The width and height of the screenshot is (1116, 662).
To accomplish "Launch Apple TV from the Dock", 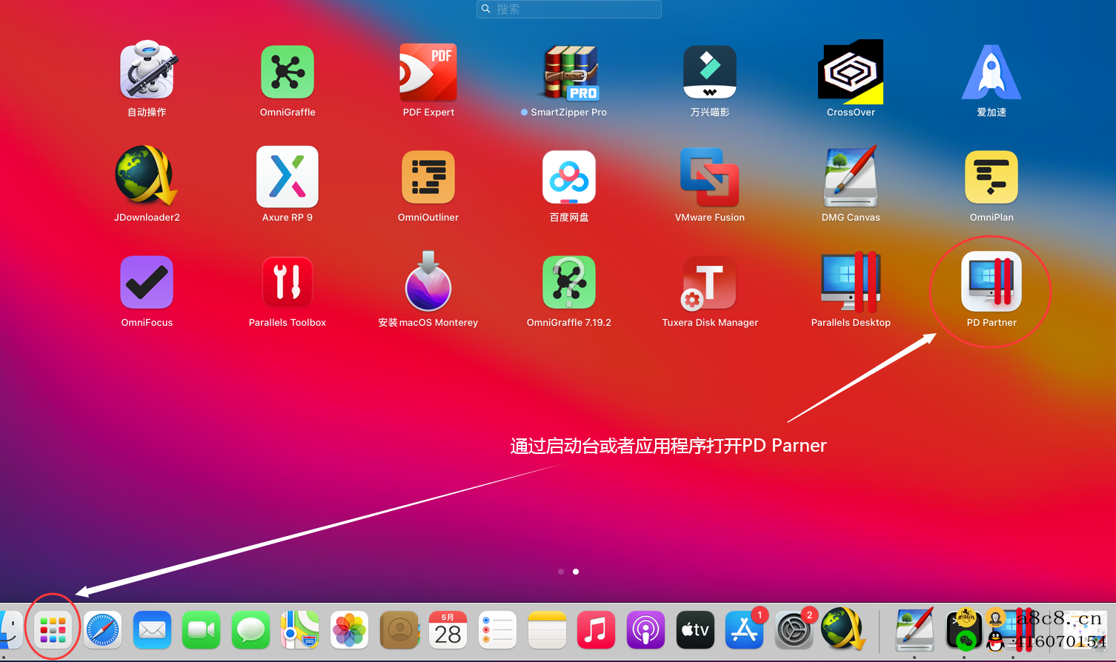I will (x=695, y=630).
